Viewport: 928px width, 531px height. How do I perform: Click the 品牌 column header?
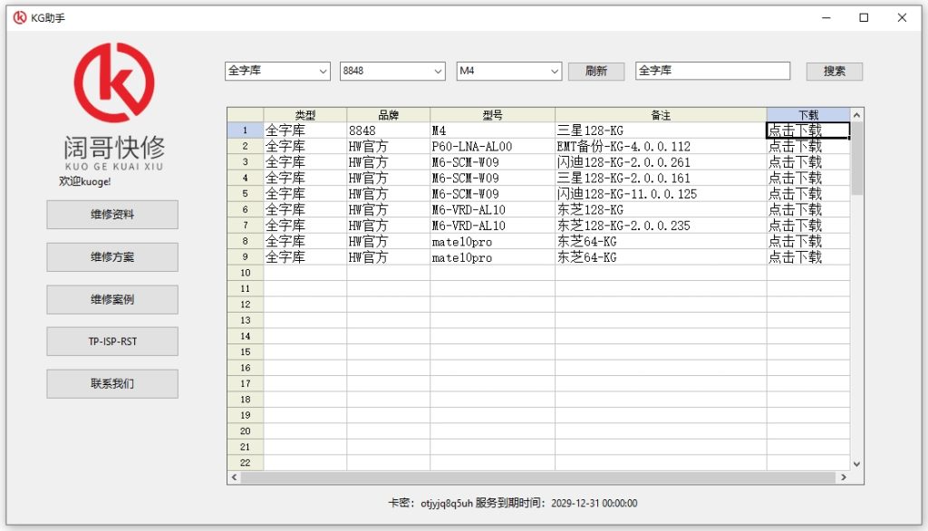click(388, 115)
